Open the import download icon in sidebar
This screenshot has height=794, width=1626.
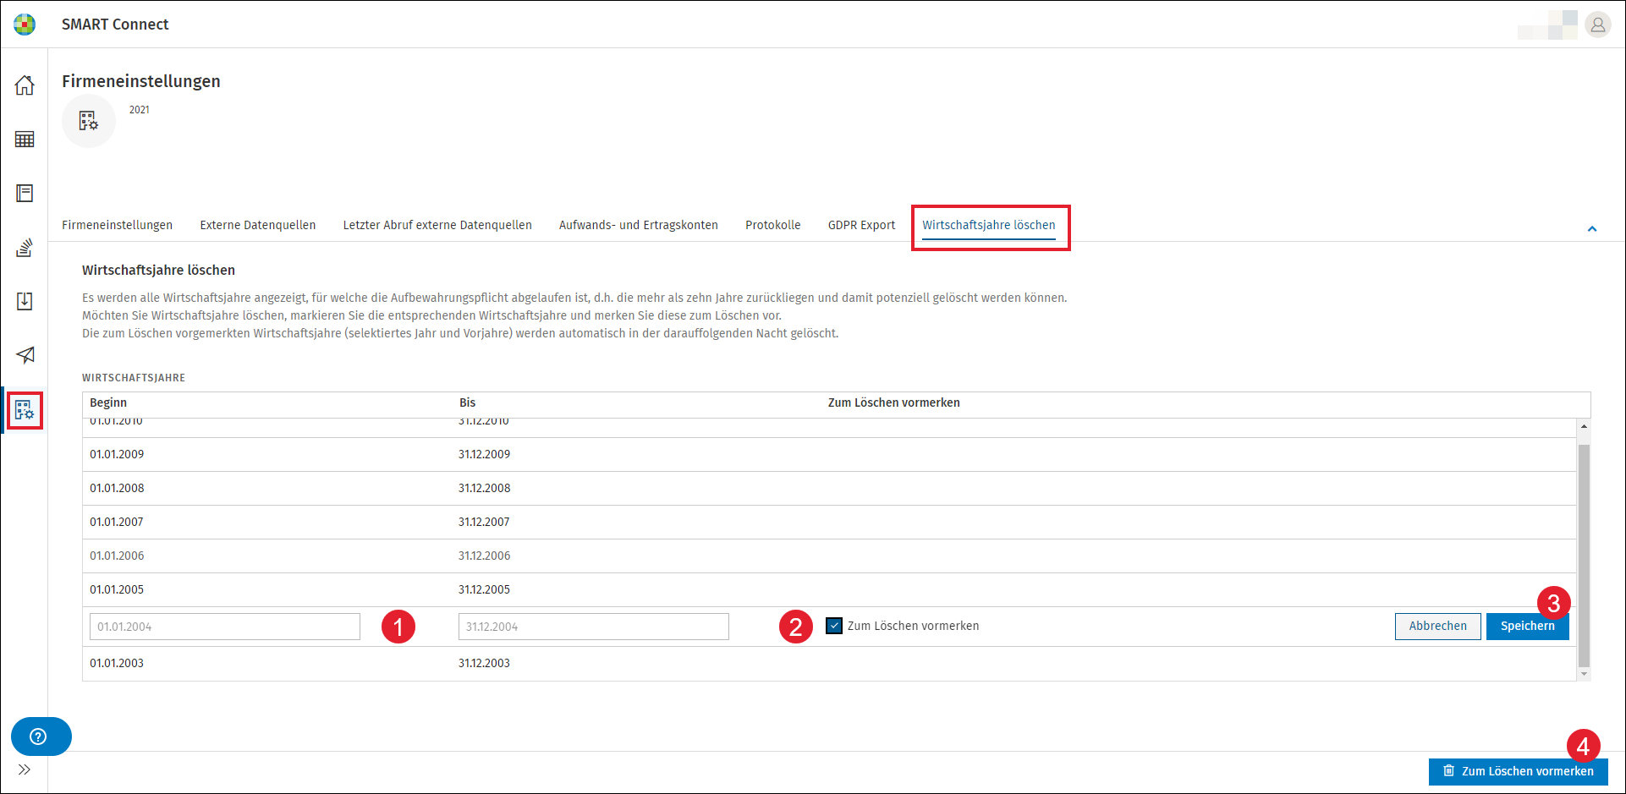(25, 302)
